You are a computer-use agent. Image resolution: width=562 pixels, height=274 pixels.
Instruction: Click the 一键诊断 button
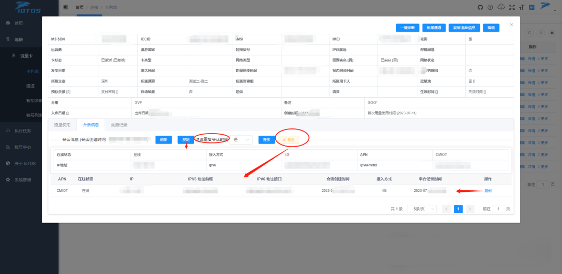coord(407,28)
